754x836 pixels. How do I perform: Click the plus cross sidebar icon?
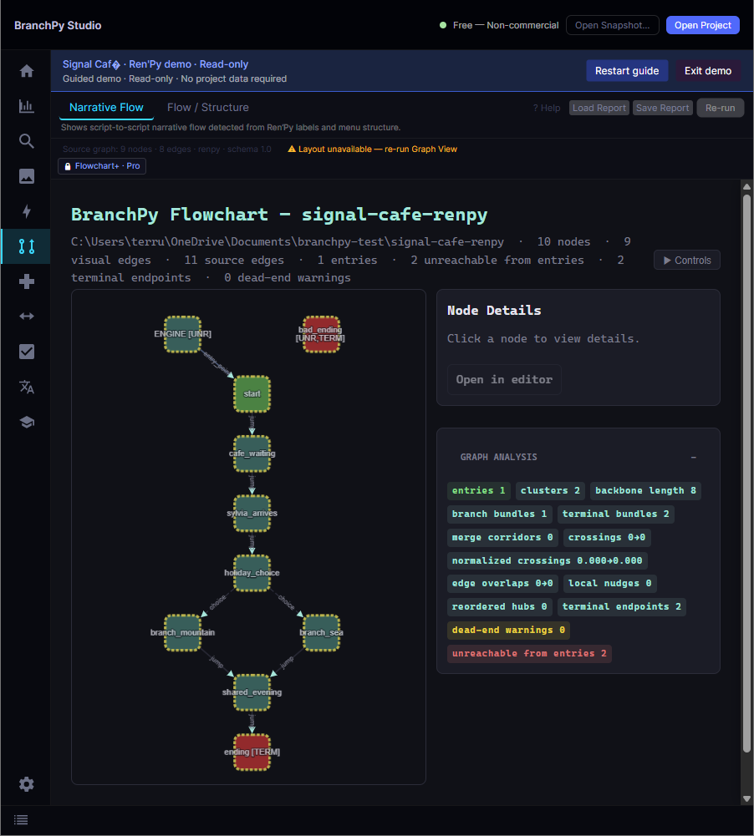pyautogui.click(x=26, y=281)
